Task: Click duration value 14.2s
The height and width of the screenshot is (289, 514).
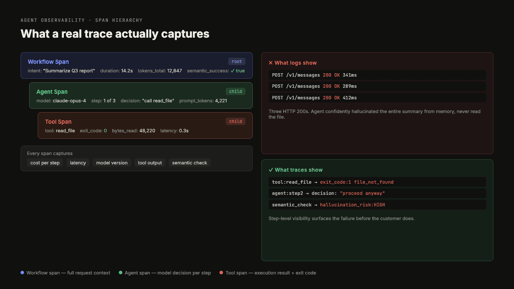Action: pyautogui.click(x=126, y=71)
